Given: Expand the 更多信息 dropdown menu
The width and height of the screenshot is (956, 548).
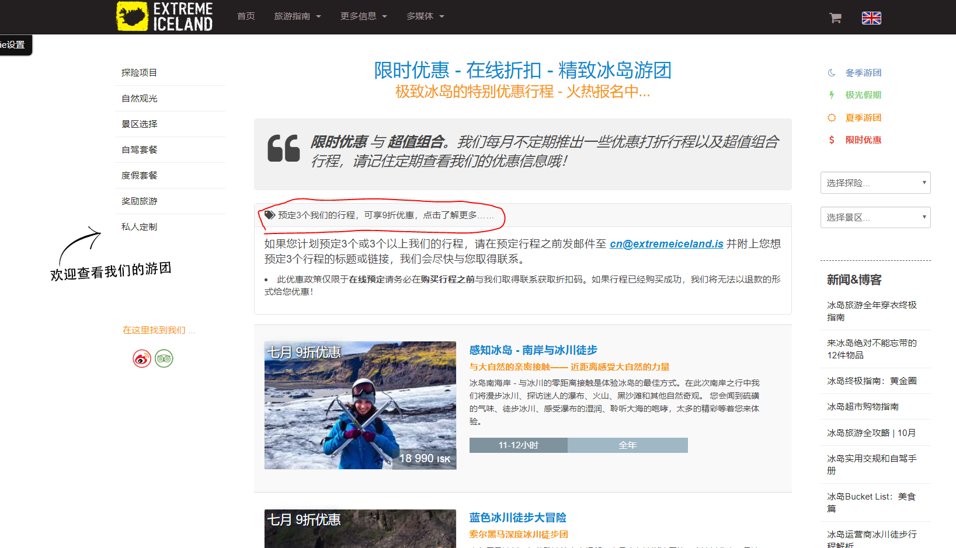Looking at the screenshot, I should coord(363,16).
